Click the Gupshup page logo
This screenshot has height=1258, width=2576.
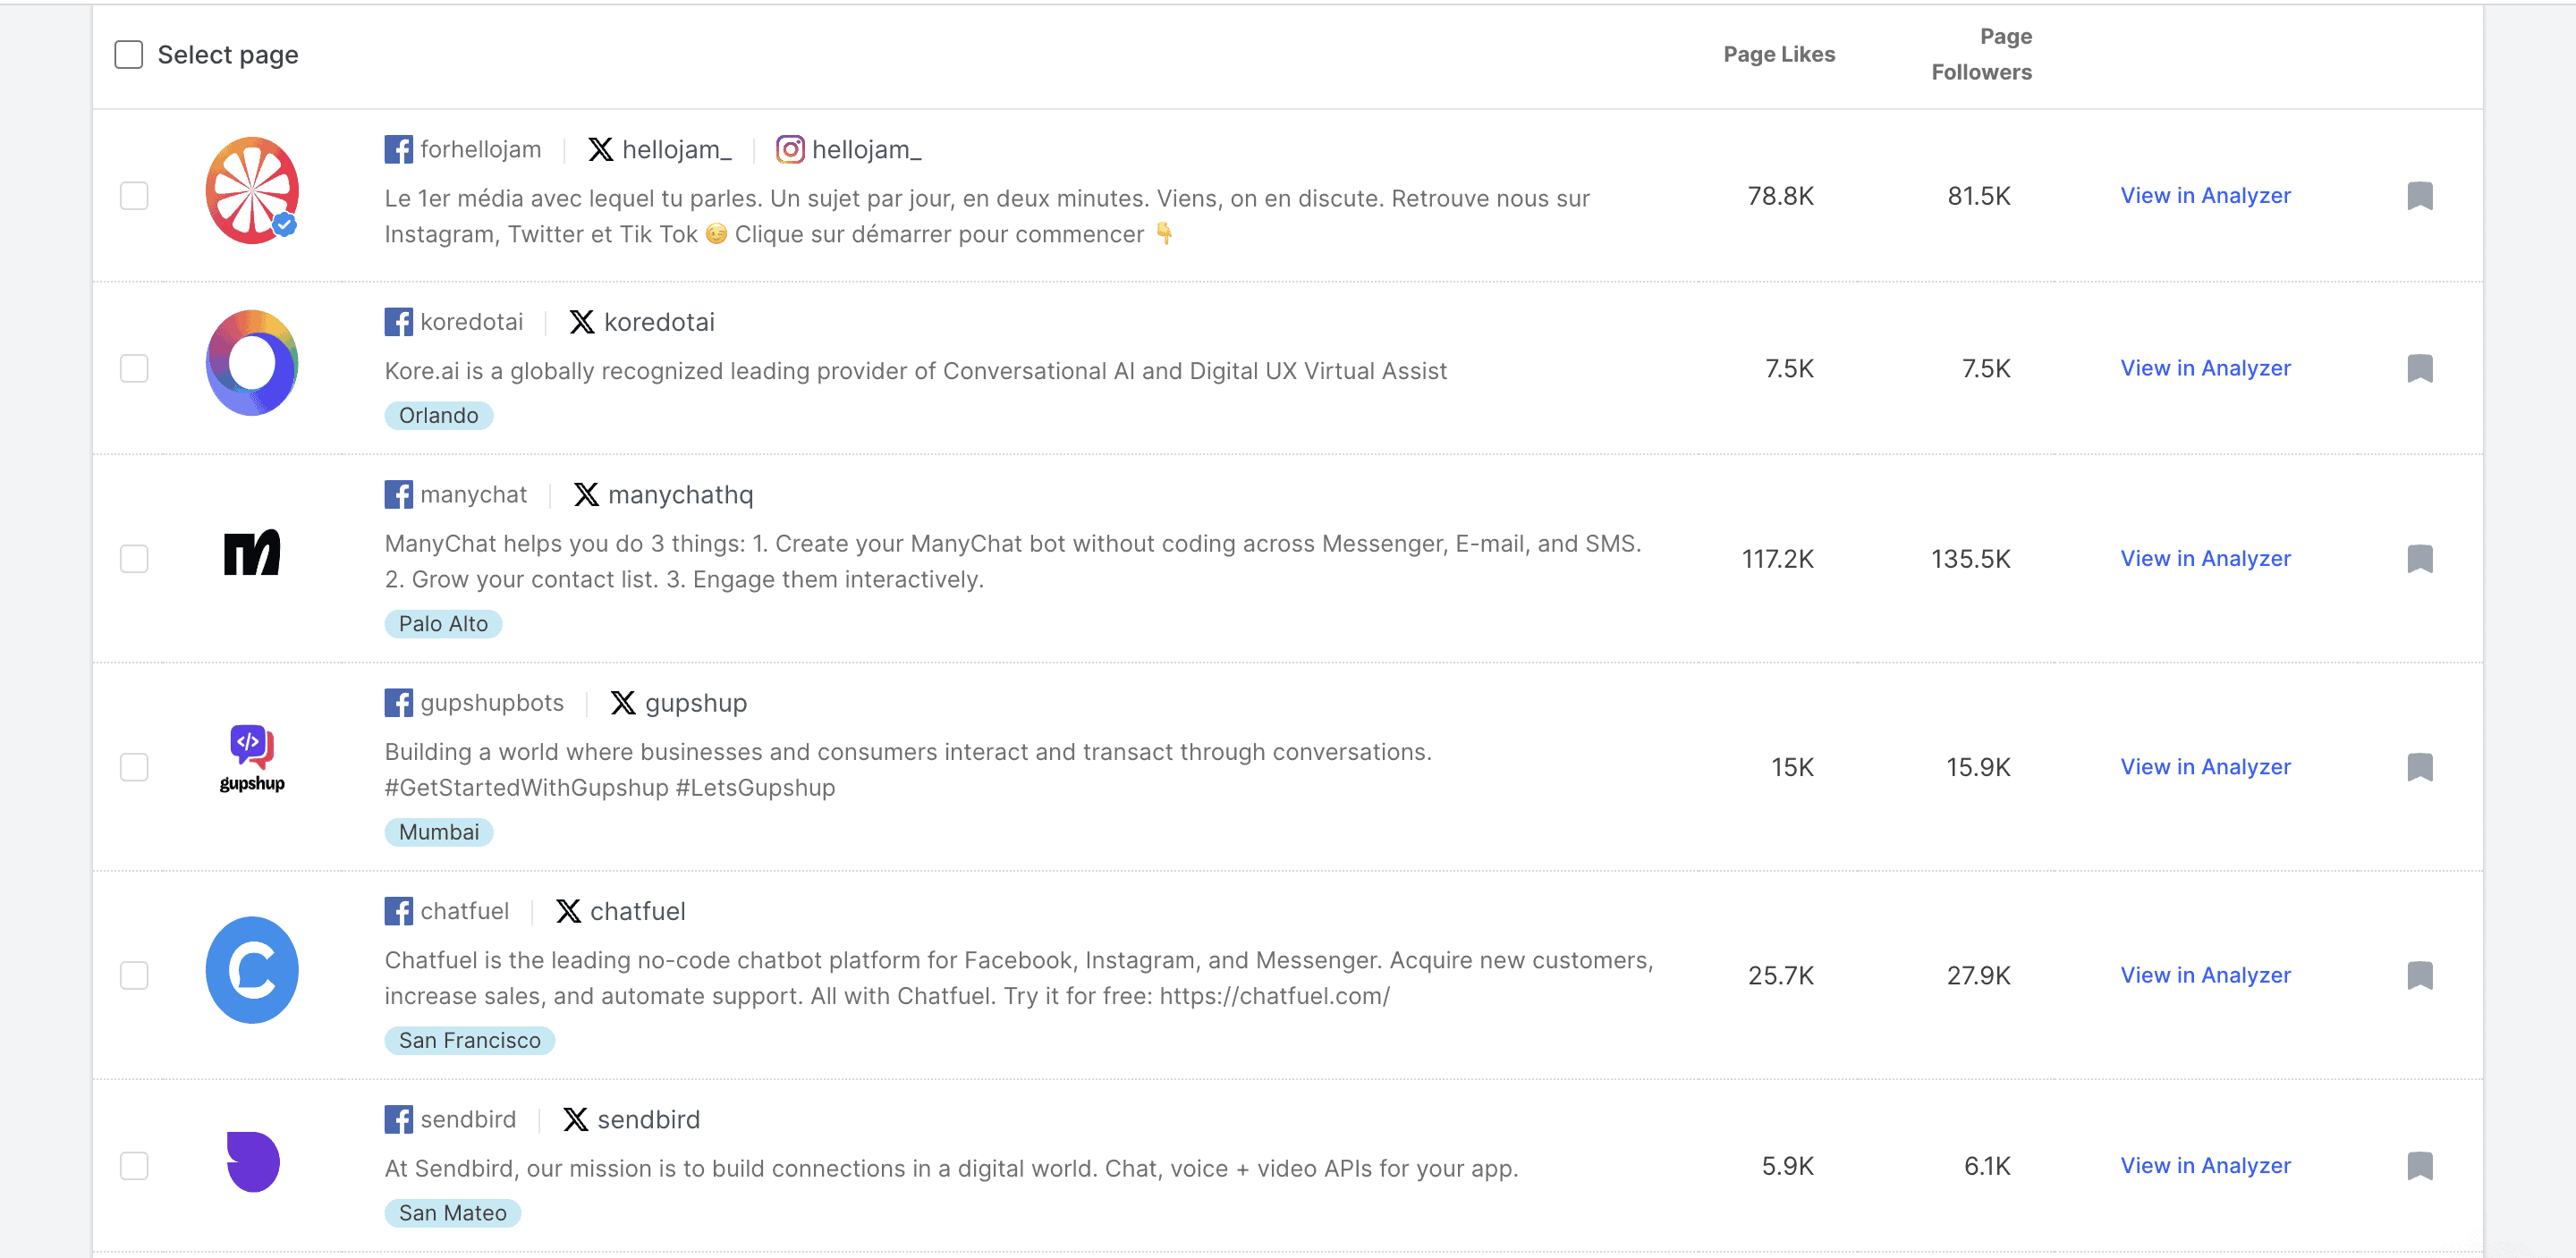[x=251, y=762]
